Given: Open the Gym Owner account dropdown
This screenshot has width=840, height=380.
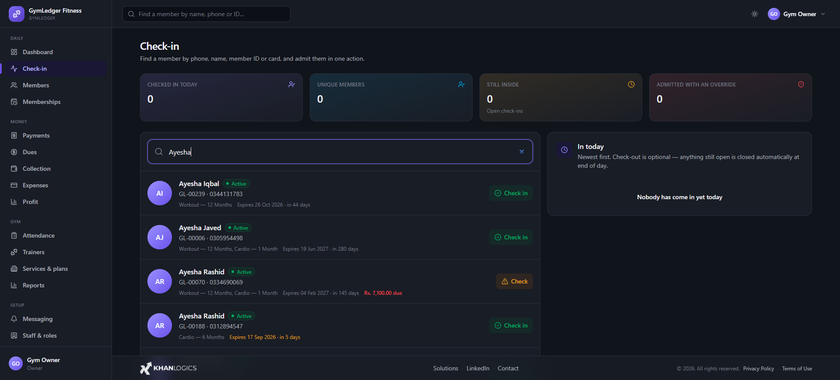Looking at the screenshot, I should 797,14.
